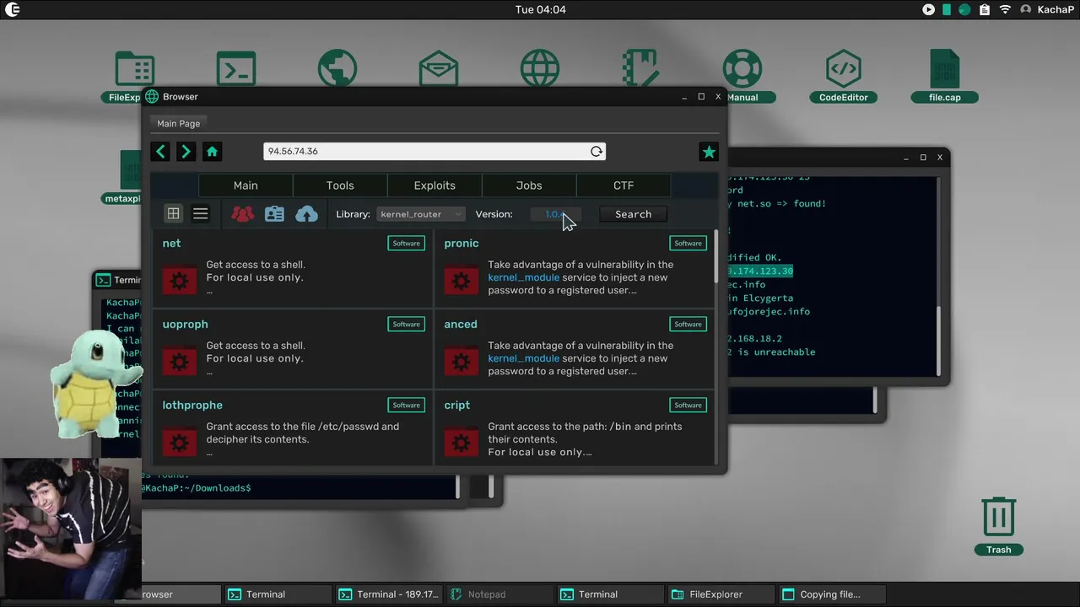
Task: Switch to list view layout
Action: click(x=200, y=214)
